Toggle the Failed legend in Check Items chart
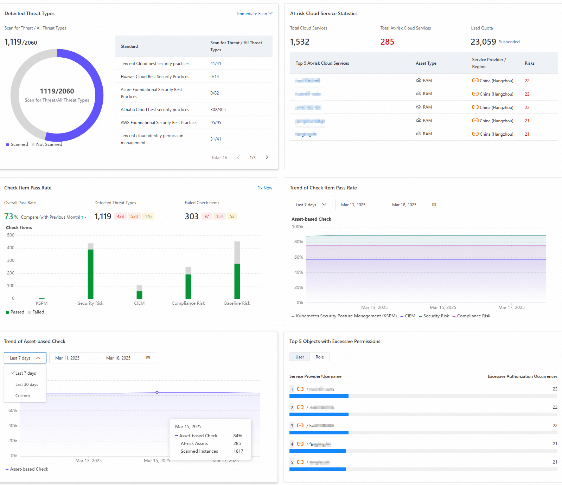 [x=36, y=312]
